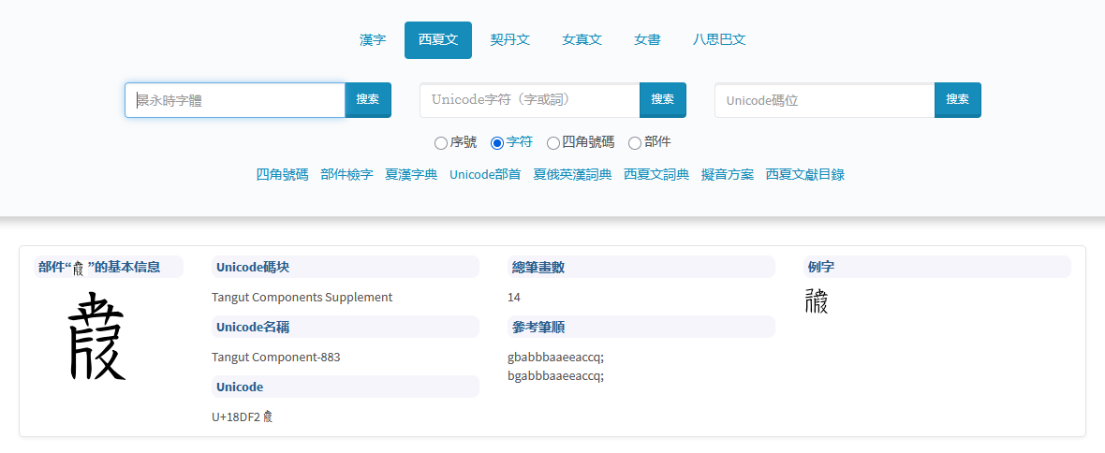Screen dimensions: 1105x453
Task: Select the 西夏文 tab
Action: pyautogui.click(x=437, y=40)
